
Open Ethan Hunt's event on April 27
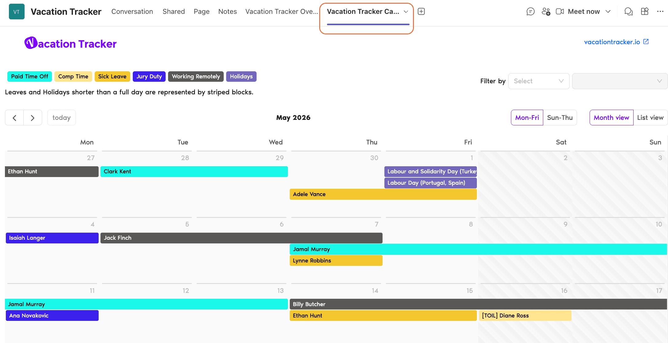[x=52, y=171]
